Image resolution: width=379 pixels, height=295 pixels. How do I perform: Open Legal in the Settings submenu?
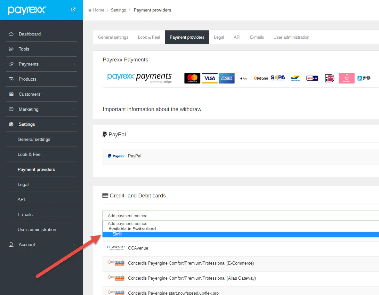[23, 184]
